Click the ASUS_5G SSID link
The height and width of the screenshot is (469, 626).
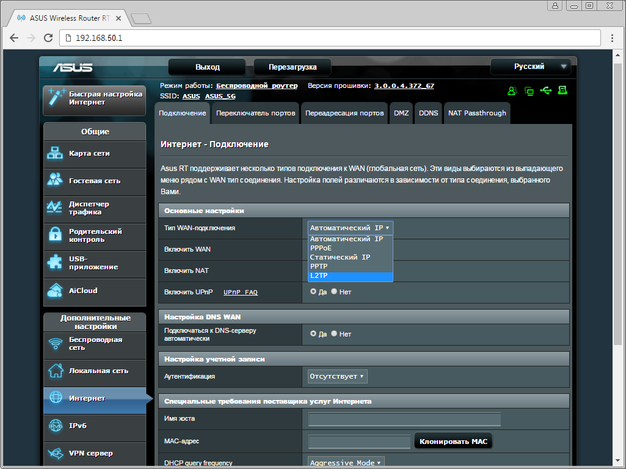pyautogui.click(x=220, y=96)
